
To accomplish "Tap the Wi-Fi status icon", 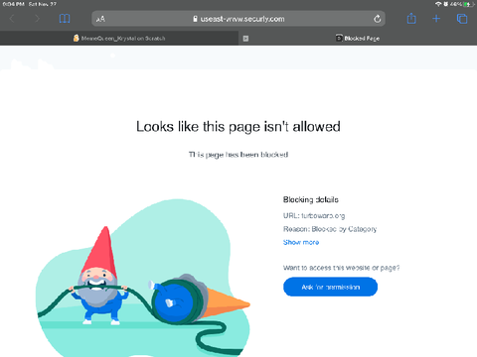I will click(438, 4).
